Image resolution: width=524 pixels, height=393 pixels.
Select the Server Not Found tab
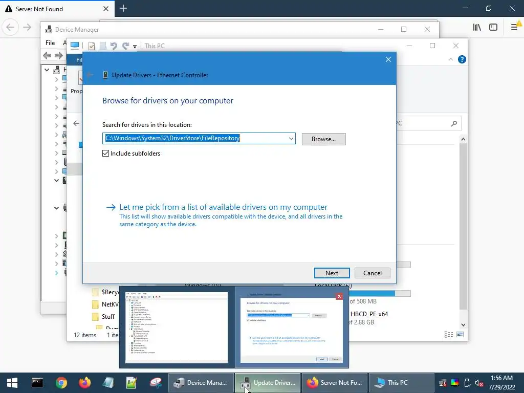point(57,9)
